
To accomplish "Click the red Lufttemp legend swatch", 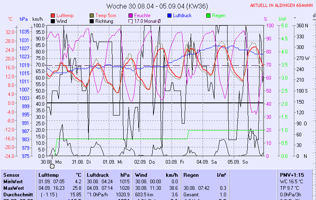I will (x=53, y=16).
